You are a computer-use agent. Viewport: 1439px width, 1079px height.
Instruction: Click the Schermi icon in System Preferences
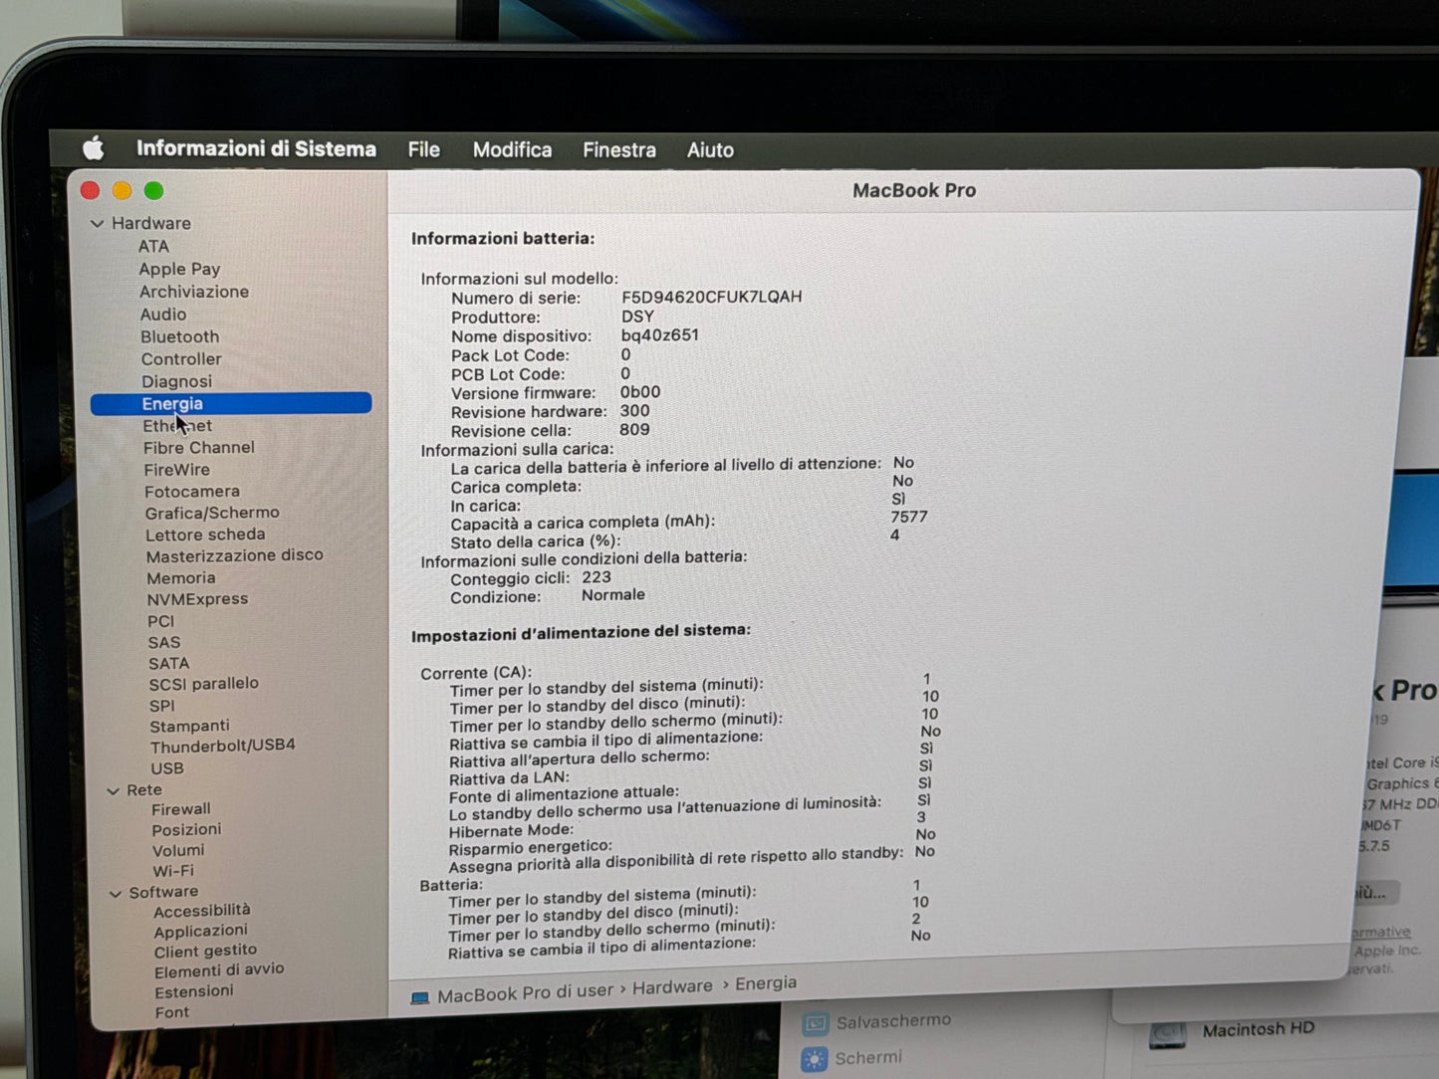coord(815,1060)
